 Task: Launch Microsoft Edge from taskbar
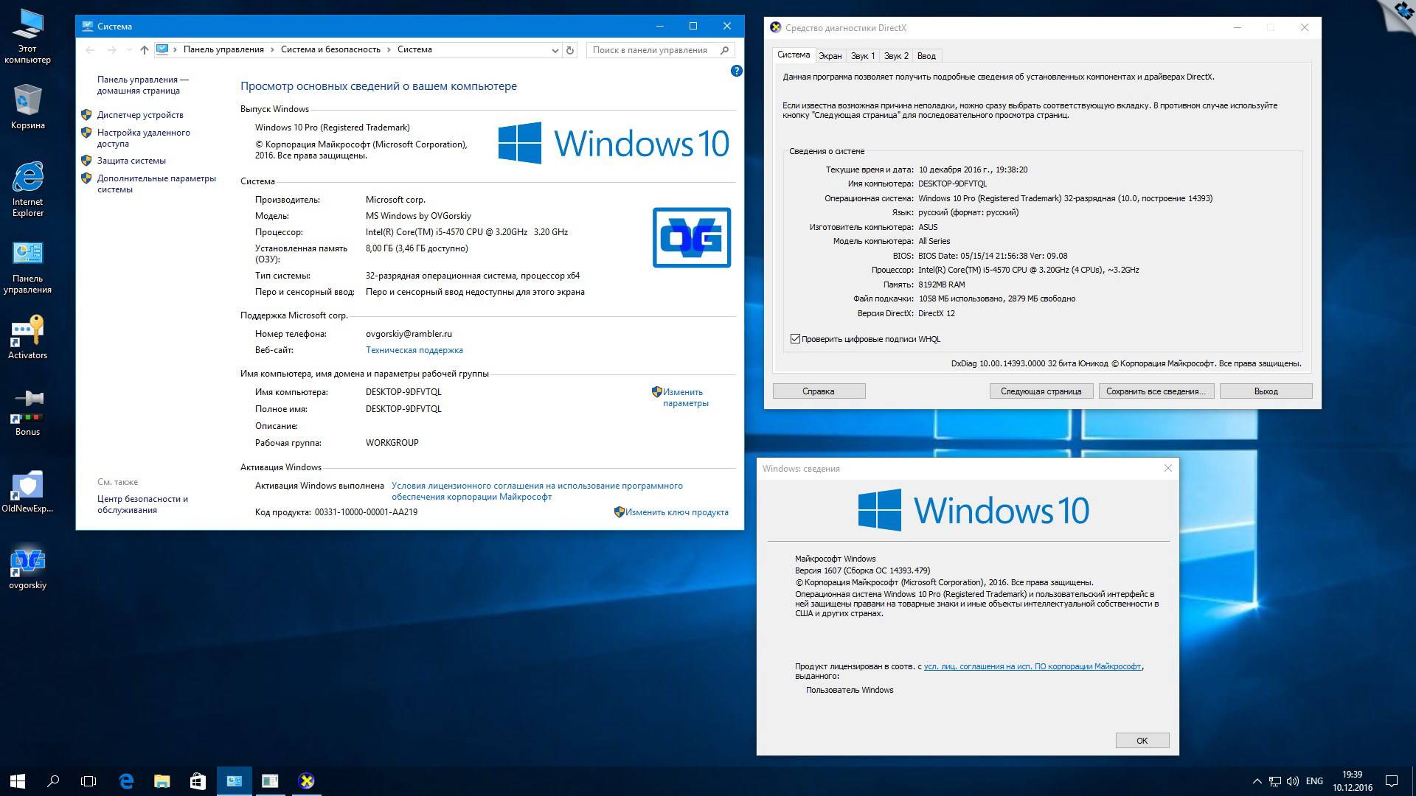click(126, 781)
